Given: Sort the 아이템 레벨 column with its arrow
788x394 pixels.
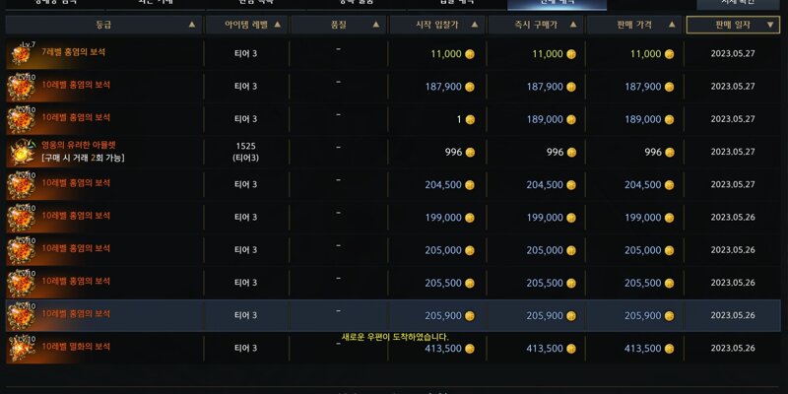Looking at the screenshot, I should [x=278, y=25].
